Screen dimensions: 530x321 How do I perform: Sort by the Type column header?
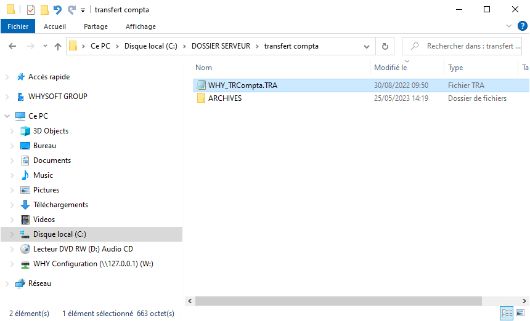pyautogui.click(x=455, y=68)
